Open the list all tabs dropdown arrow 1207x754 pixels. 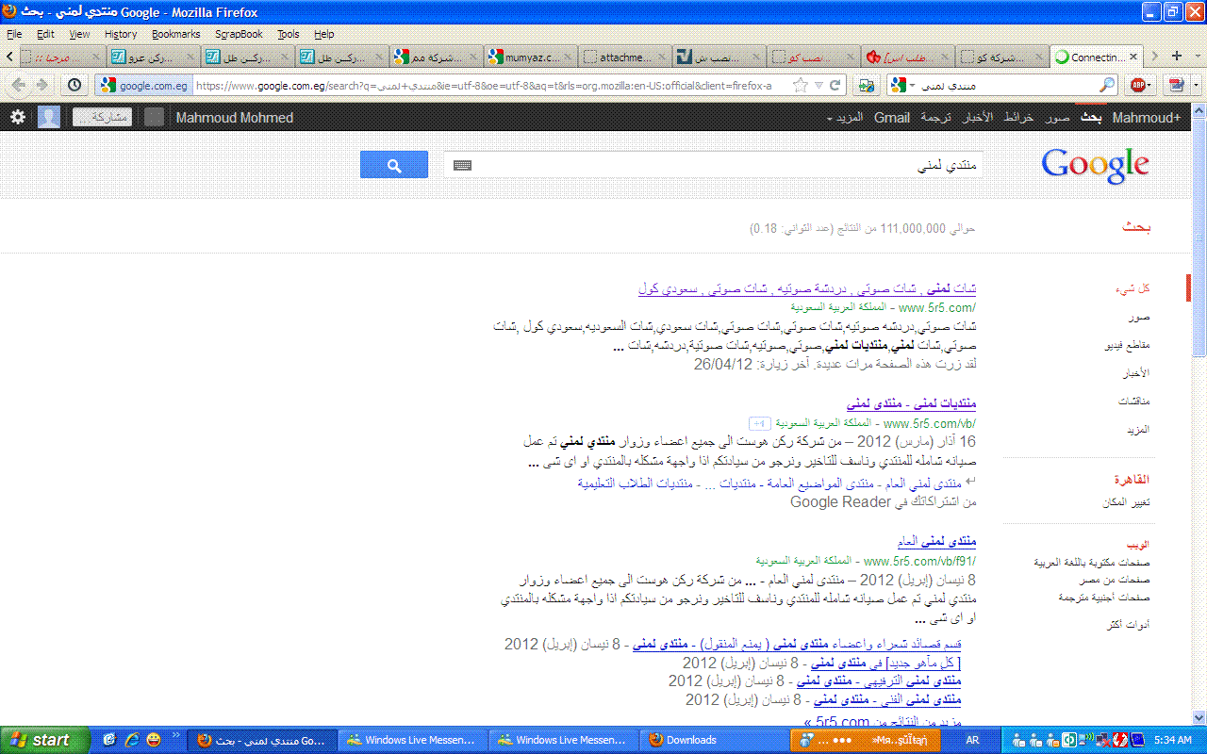point(1196,57)
